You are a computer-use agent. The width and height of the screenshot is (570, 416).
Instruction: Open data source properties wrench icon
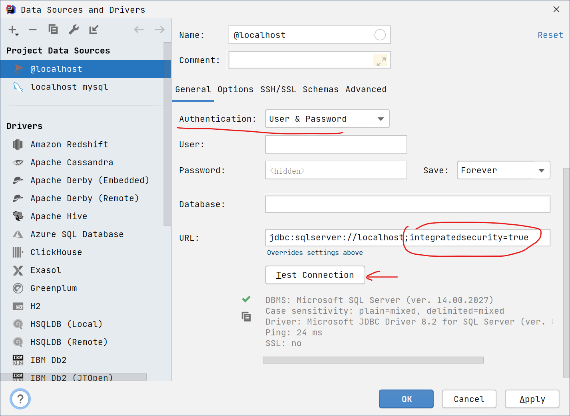74,30
